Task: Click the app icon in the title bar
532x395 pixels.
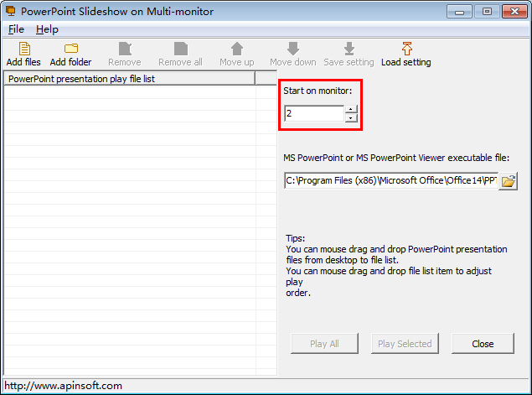Action: [11, 11]
